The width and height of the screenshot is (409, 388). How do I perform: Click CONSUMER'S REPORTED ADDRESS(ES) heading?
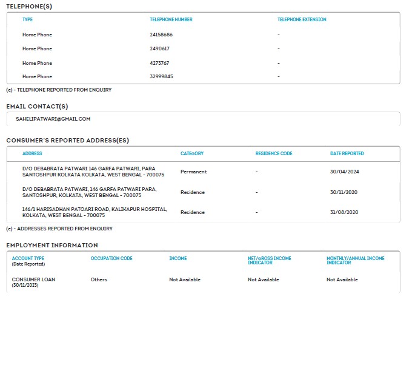68,141
